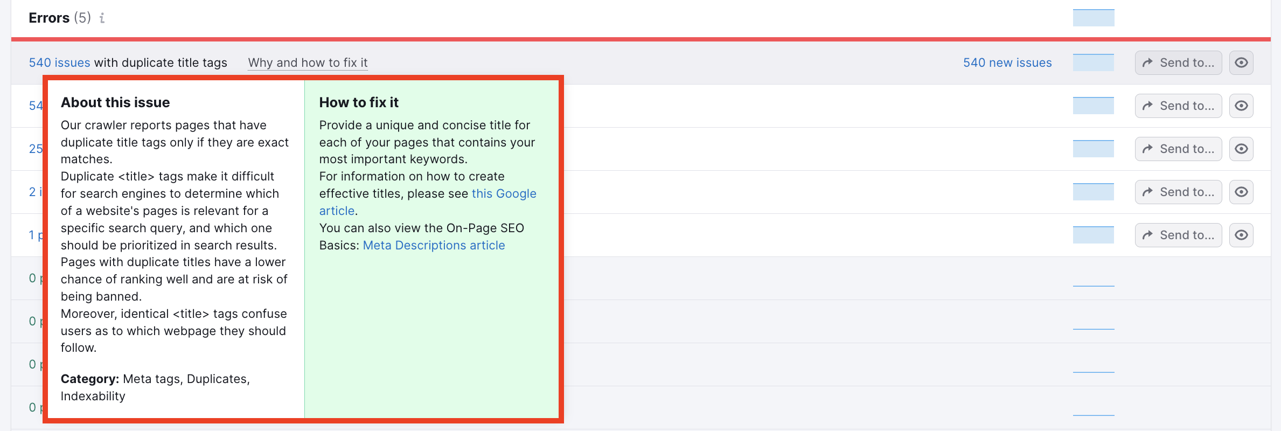Click trend graph in duplicate title tags row
The image size is (1281, 431).
click(x=1094, y=62)
